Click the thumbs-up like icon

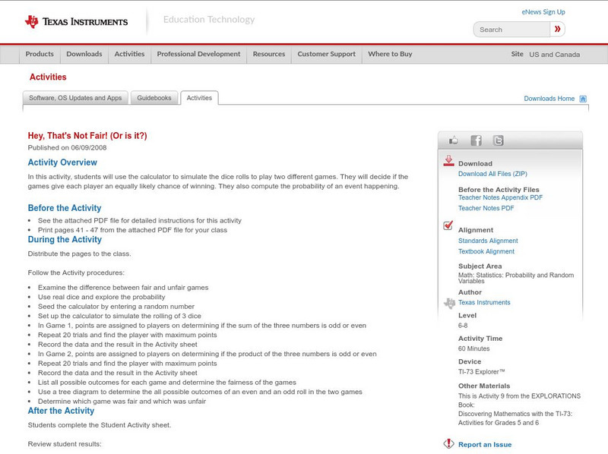click(x=454, y=140)
